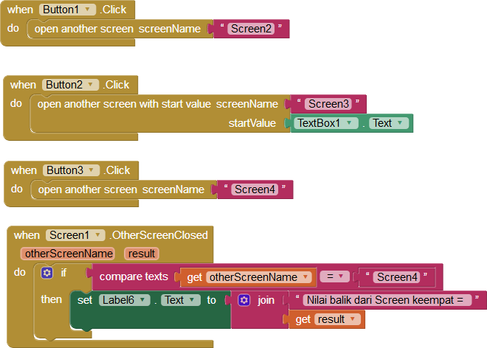Select the otherScreenName event parameter
Image resolution: width=487 pixels, height=348 pixels.
[x=68, y=254]
